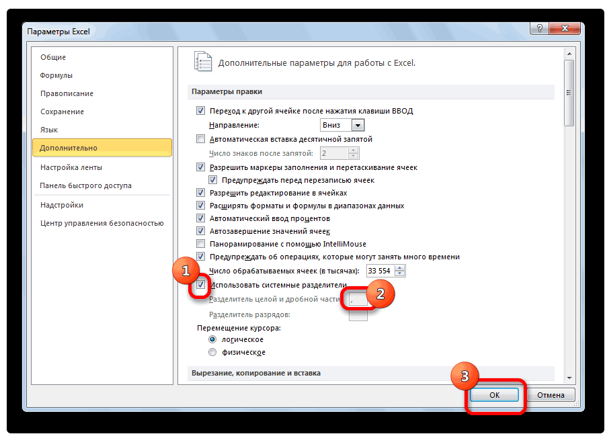Select логическое cursor movement
The width and height of the screenshot is (607, 434).
pos(212,340)
